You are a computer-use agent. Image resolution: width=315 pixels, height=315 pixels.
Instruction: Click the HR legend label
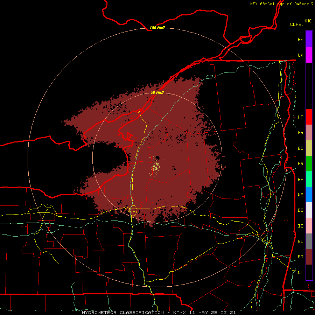pyautogui.click(x=301, y=164)
